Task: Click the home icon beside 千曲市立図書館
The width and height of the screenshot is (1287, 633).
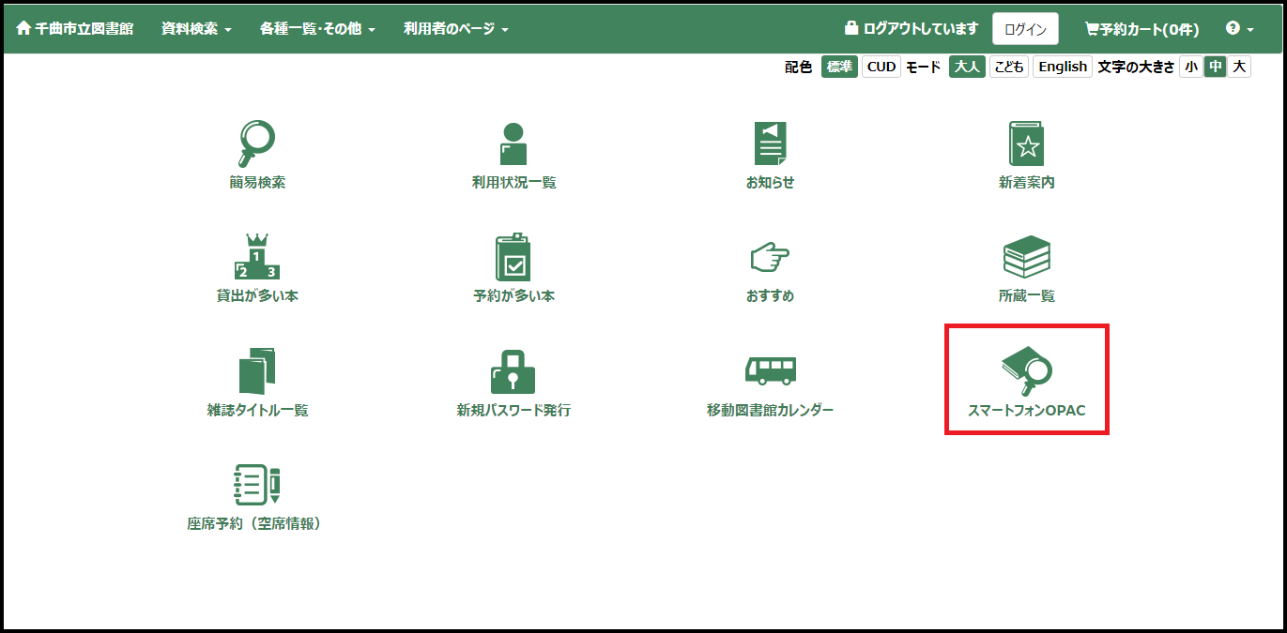Action: click(24, 29)
